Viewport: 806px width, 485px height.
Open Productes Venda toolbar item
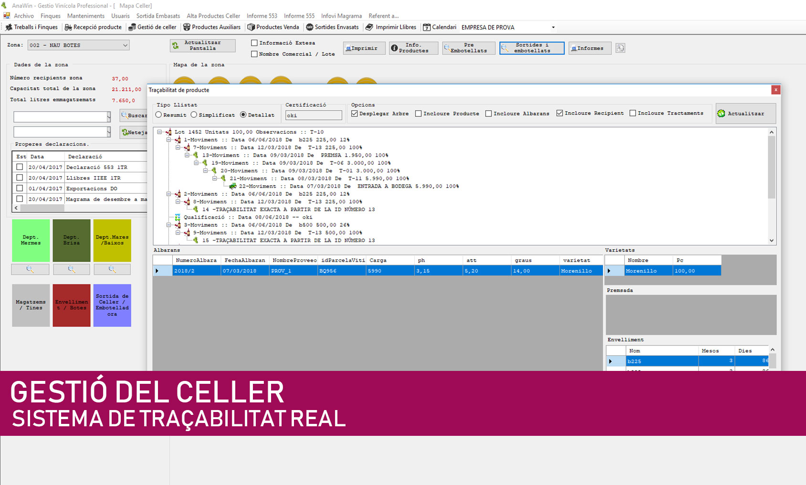point(273,27)
